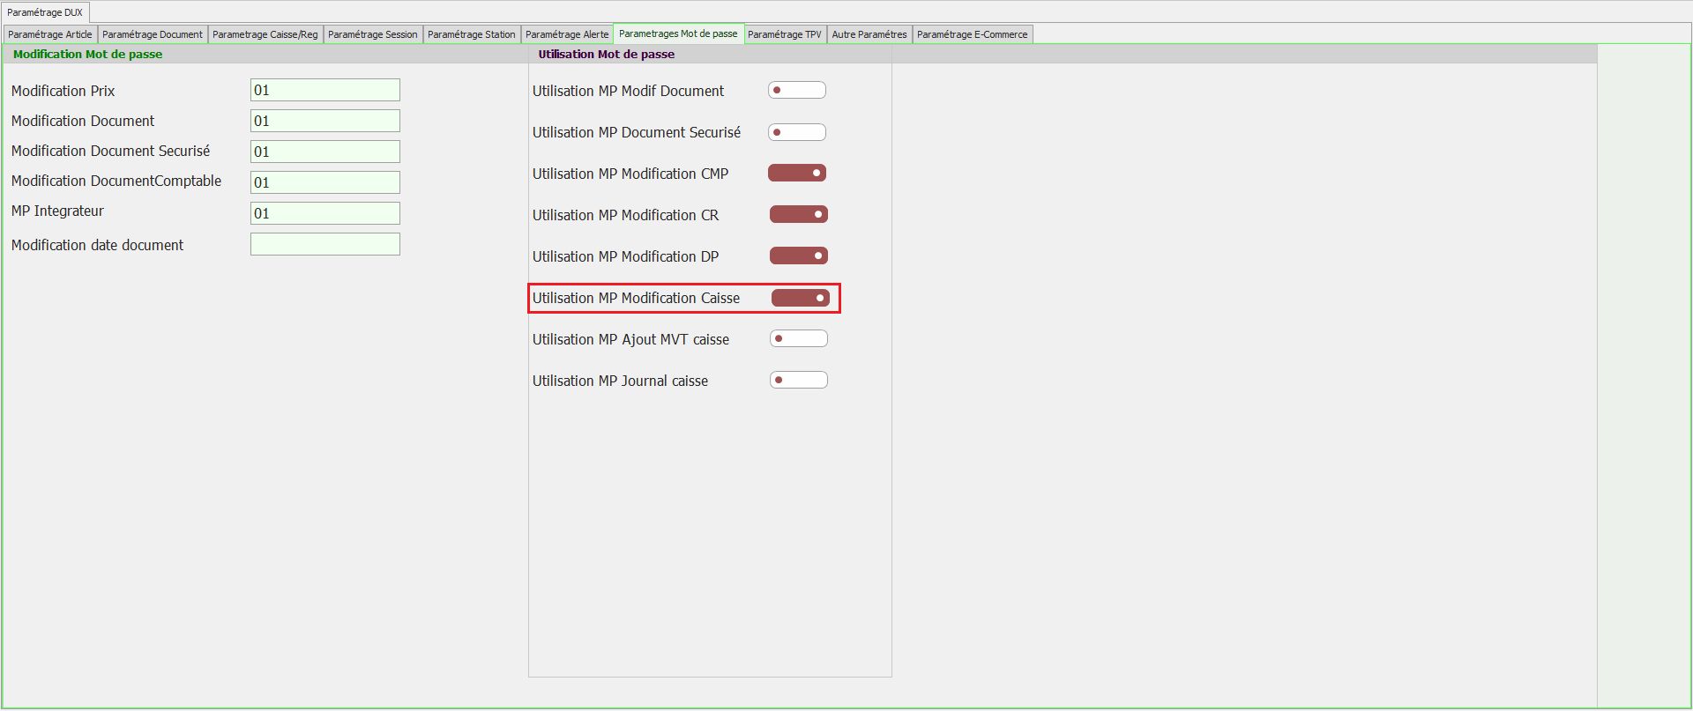Image resolution: width=1693 pixels, height=711 pixels.
Task: Click 'Utilisation MP Journal caisse' label
Action: coord(621,381)
